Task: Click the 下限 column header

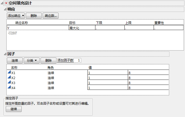Action: [99, 23]
